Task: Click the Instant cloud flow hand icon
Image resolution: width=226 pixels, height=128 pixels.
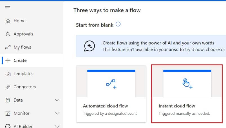Action: [187, 84]
